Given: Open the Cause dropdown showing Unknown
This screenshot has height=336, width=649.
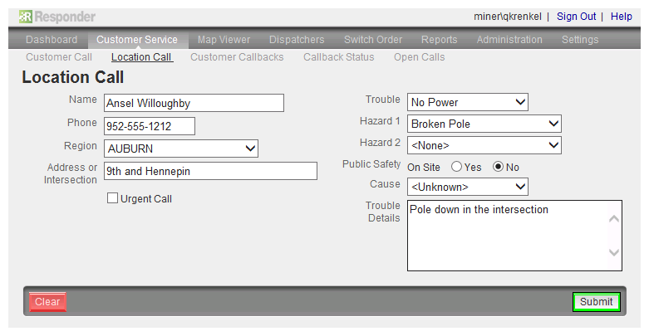Looking at the screenshot, I should tap(468, 187).
